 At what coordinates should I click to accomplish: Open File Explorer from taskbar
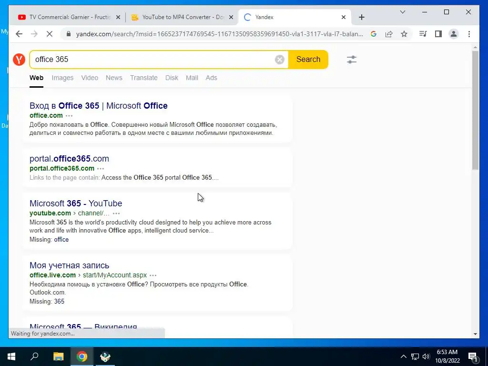[x=58, y=356]
